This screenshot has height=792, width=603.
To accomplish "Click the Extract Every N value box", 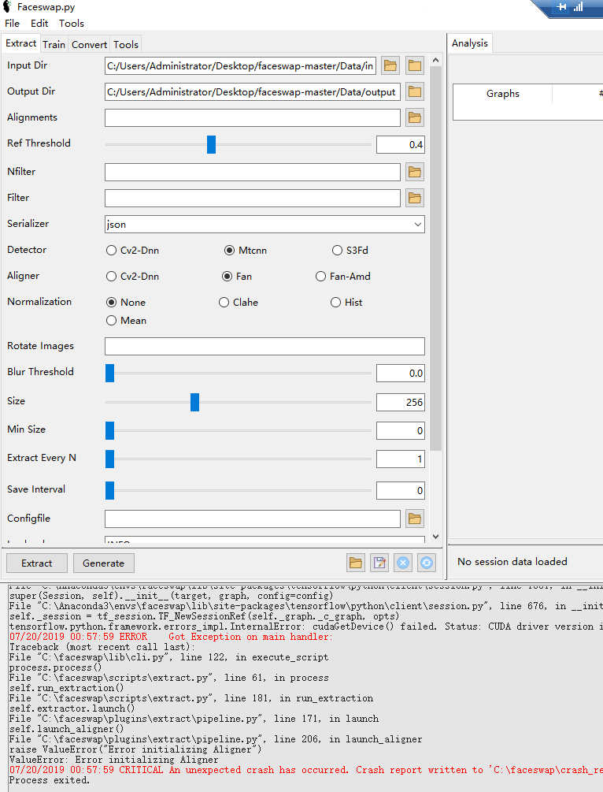I will [401, 459].
